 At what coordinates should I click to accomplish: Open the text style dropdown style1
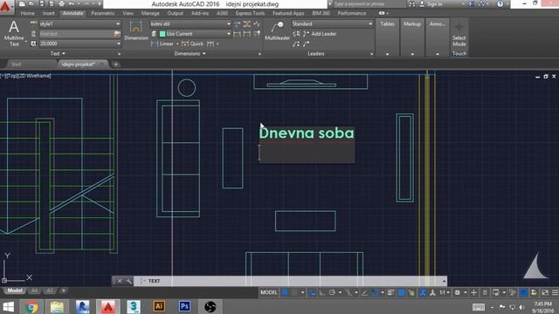click(x=79, y=24)
